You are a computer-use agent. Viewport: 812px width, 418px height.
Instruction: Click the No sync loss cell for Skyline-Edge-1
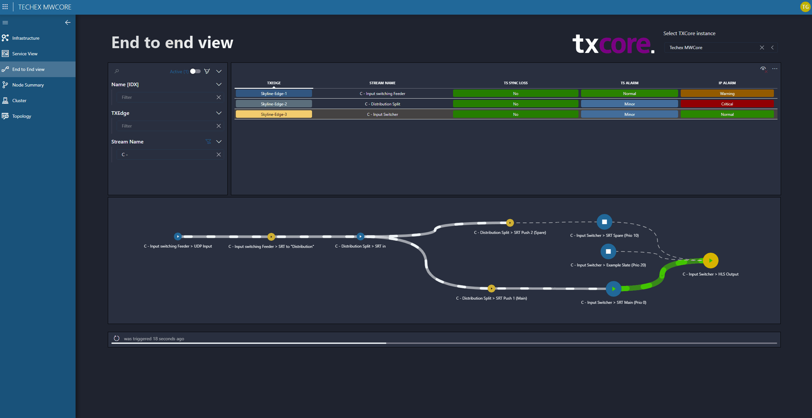[x=516, y=93]
